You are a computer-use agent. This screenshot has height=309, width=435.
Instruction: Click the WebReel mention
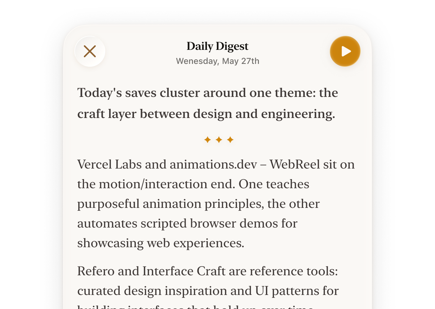click(295, 164)
